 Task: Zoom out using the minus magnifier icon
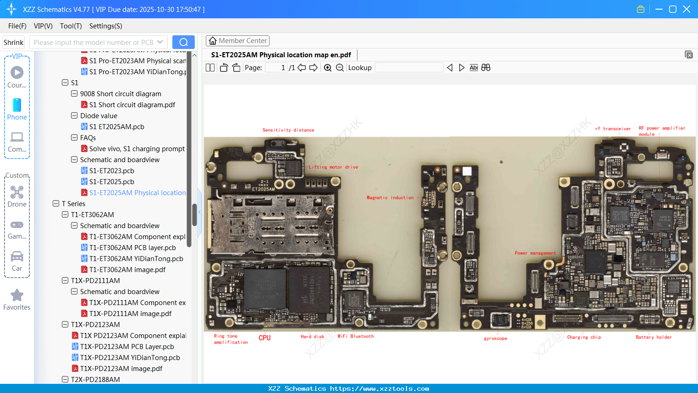click(x=339, y=67)
